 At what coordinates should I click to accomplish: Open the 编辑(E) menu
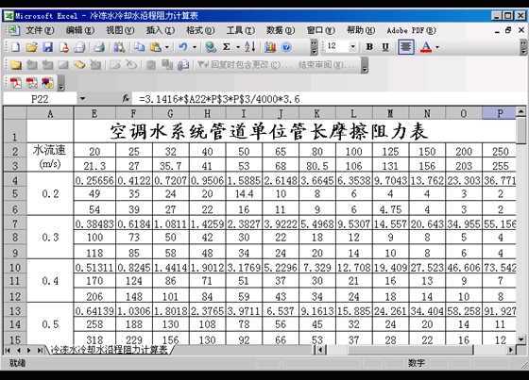[80, 31]
